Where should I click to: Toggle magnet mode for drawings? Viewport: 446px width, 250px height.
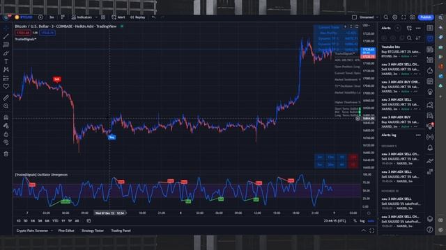pyautogui.click(x=6, y=117)
